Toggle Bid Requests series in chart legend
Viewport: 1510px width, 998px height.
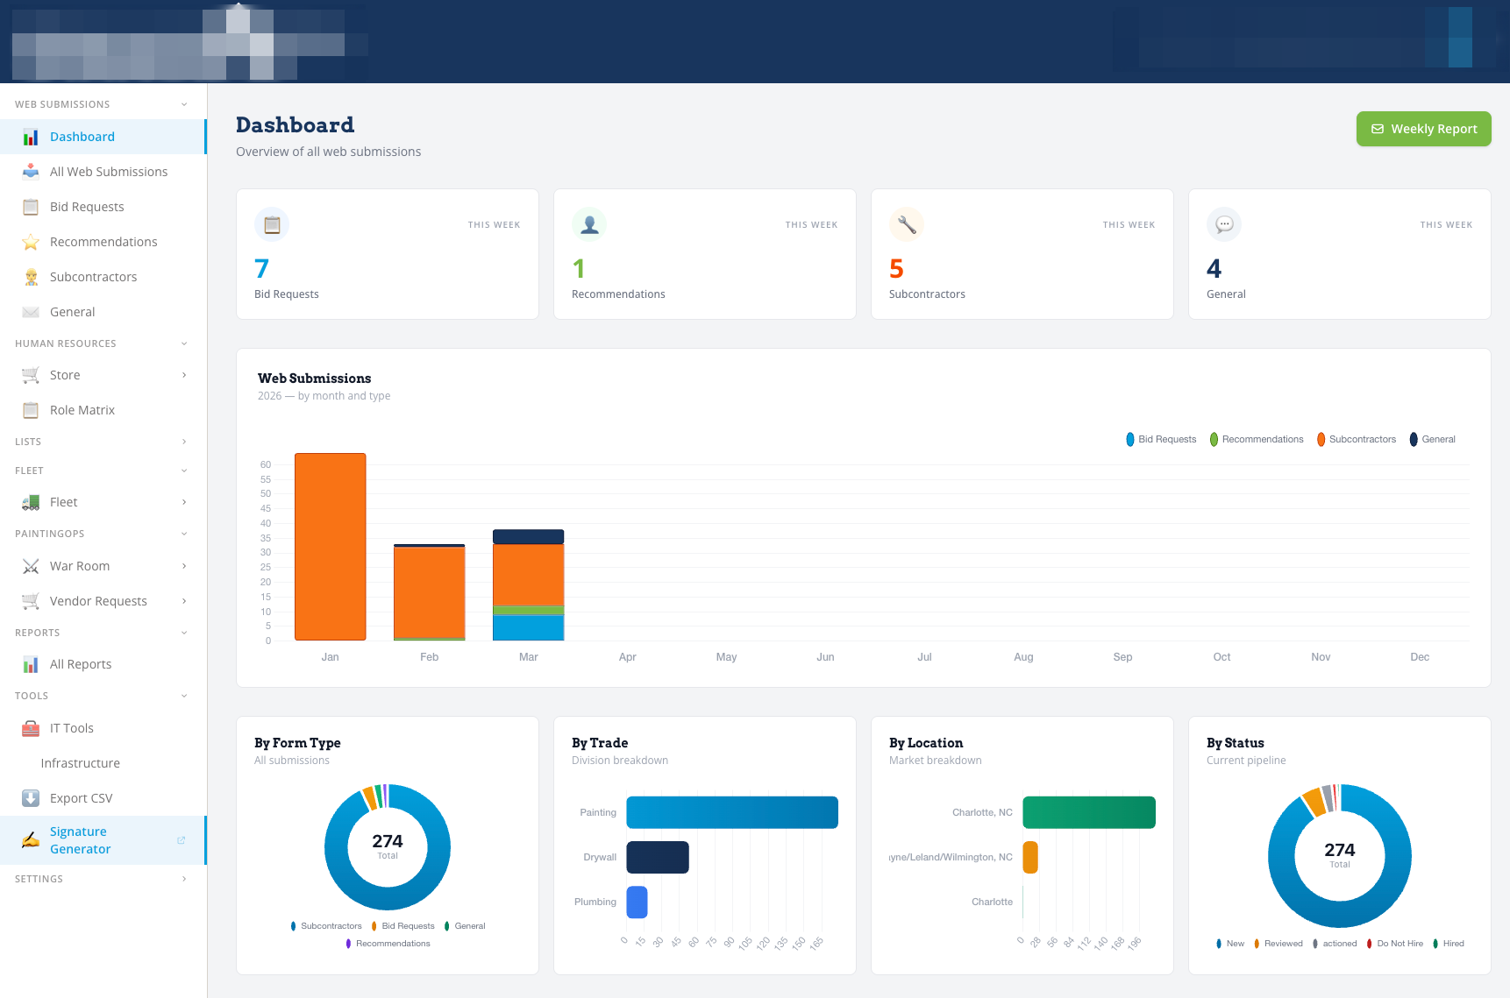(1161, 439)
